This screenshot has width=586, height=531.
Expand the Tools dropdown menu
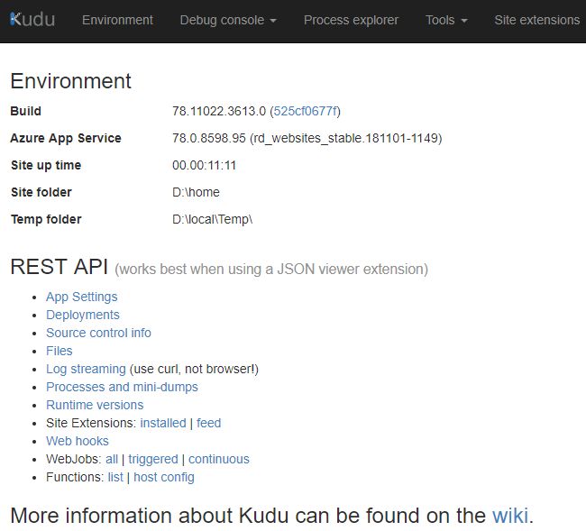446,20
